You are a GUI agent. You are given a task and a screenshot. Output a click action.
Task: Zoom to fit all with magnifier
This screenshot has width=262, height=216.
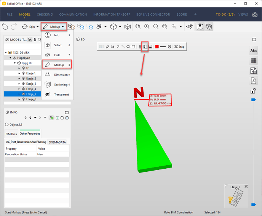138,27
